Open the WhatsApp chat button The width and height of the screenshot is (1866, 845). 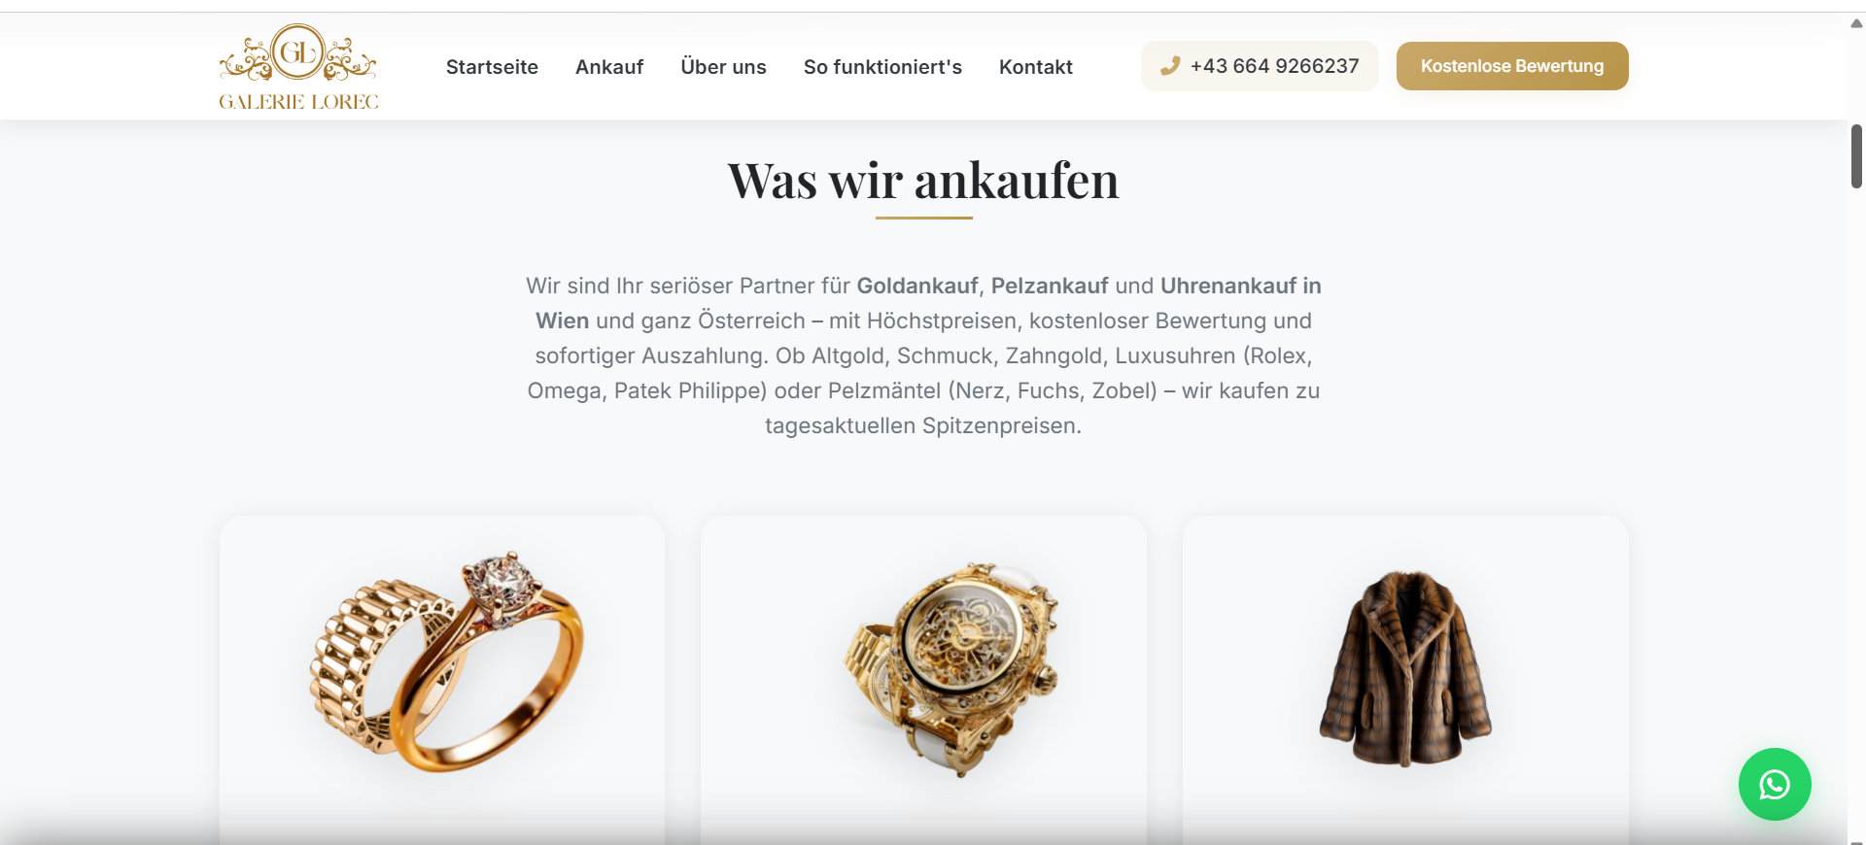[1775, 784]
